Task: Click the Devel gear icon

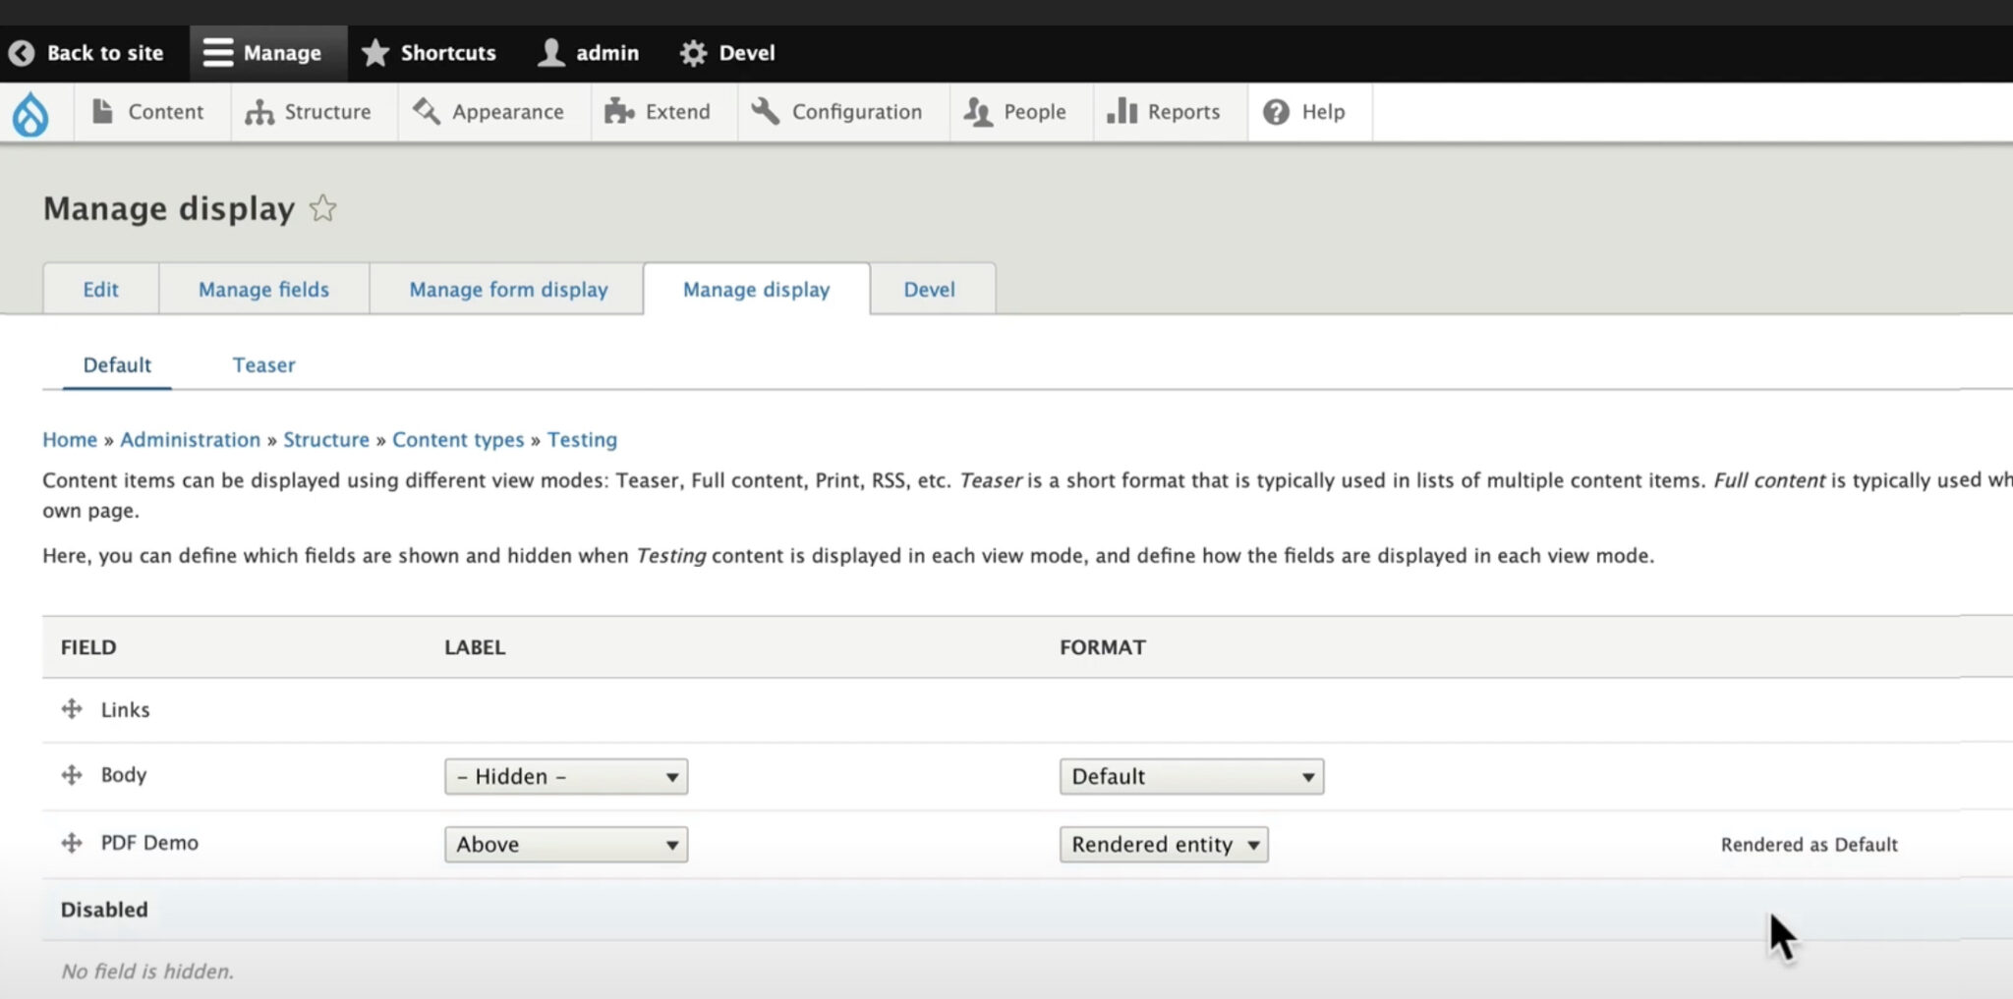Action: click(x=693, y=53)
